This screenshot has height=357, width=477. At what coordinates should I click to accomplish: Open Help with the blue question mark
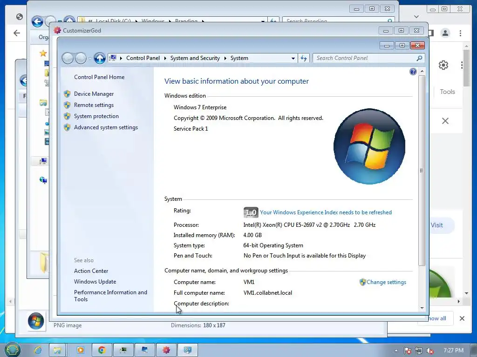(413, 72)
